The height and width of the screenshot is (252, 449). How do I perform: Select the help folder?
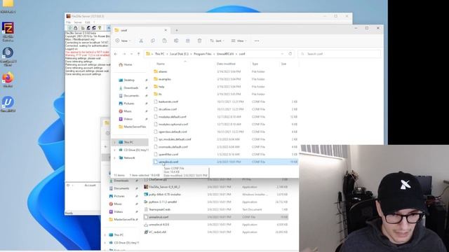161,87
